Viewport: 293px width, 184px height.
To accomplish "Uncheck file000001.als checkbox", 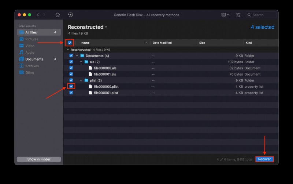I will point(71,74).
